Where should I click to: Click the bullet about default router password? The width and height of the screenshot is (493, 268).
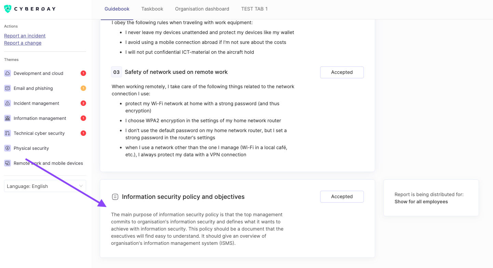(206, 134)
